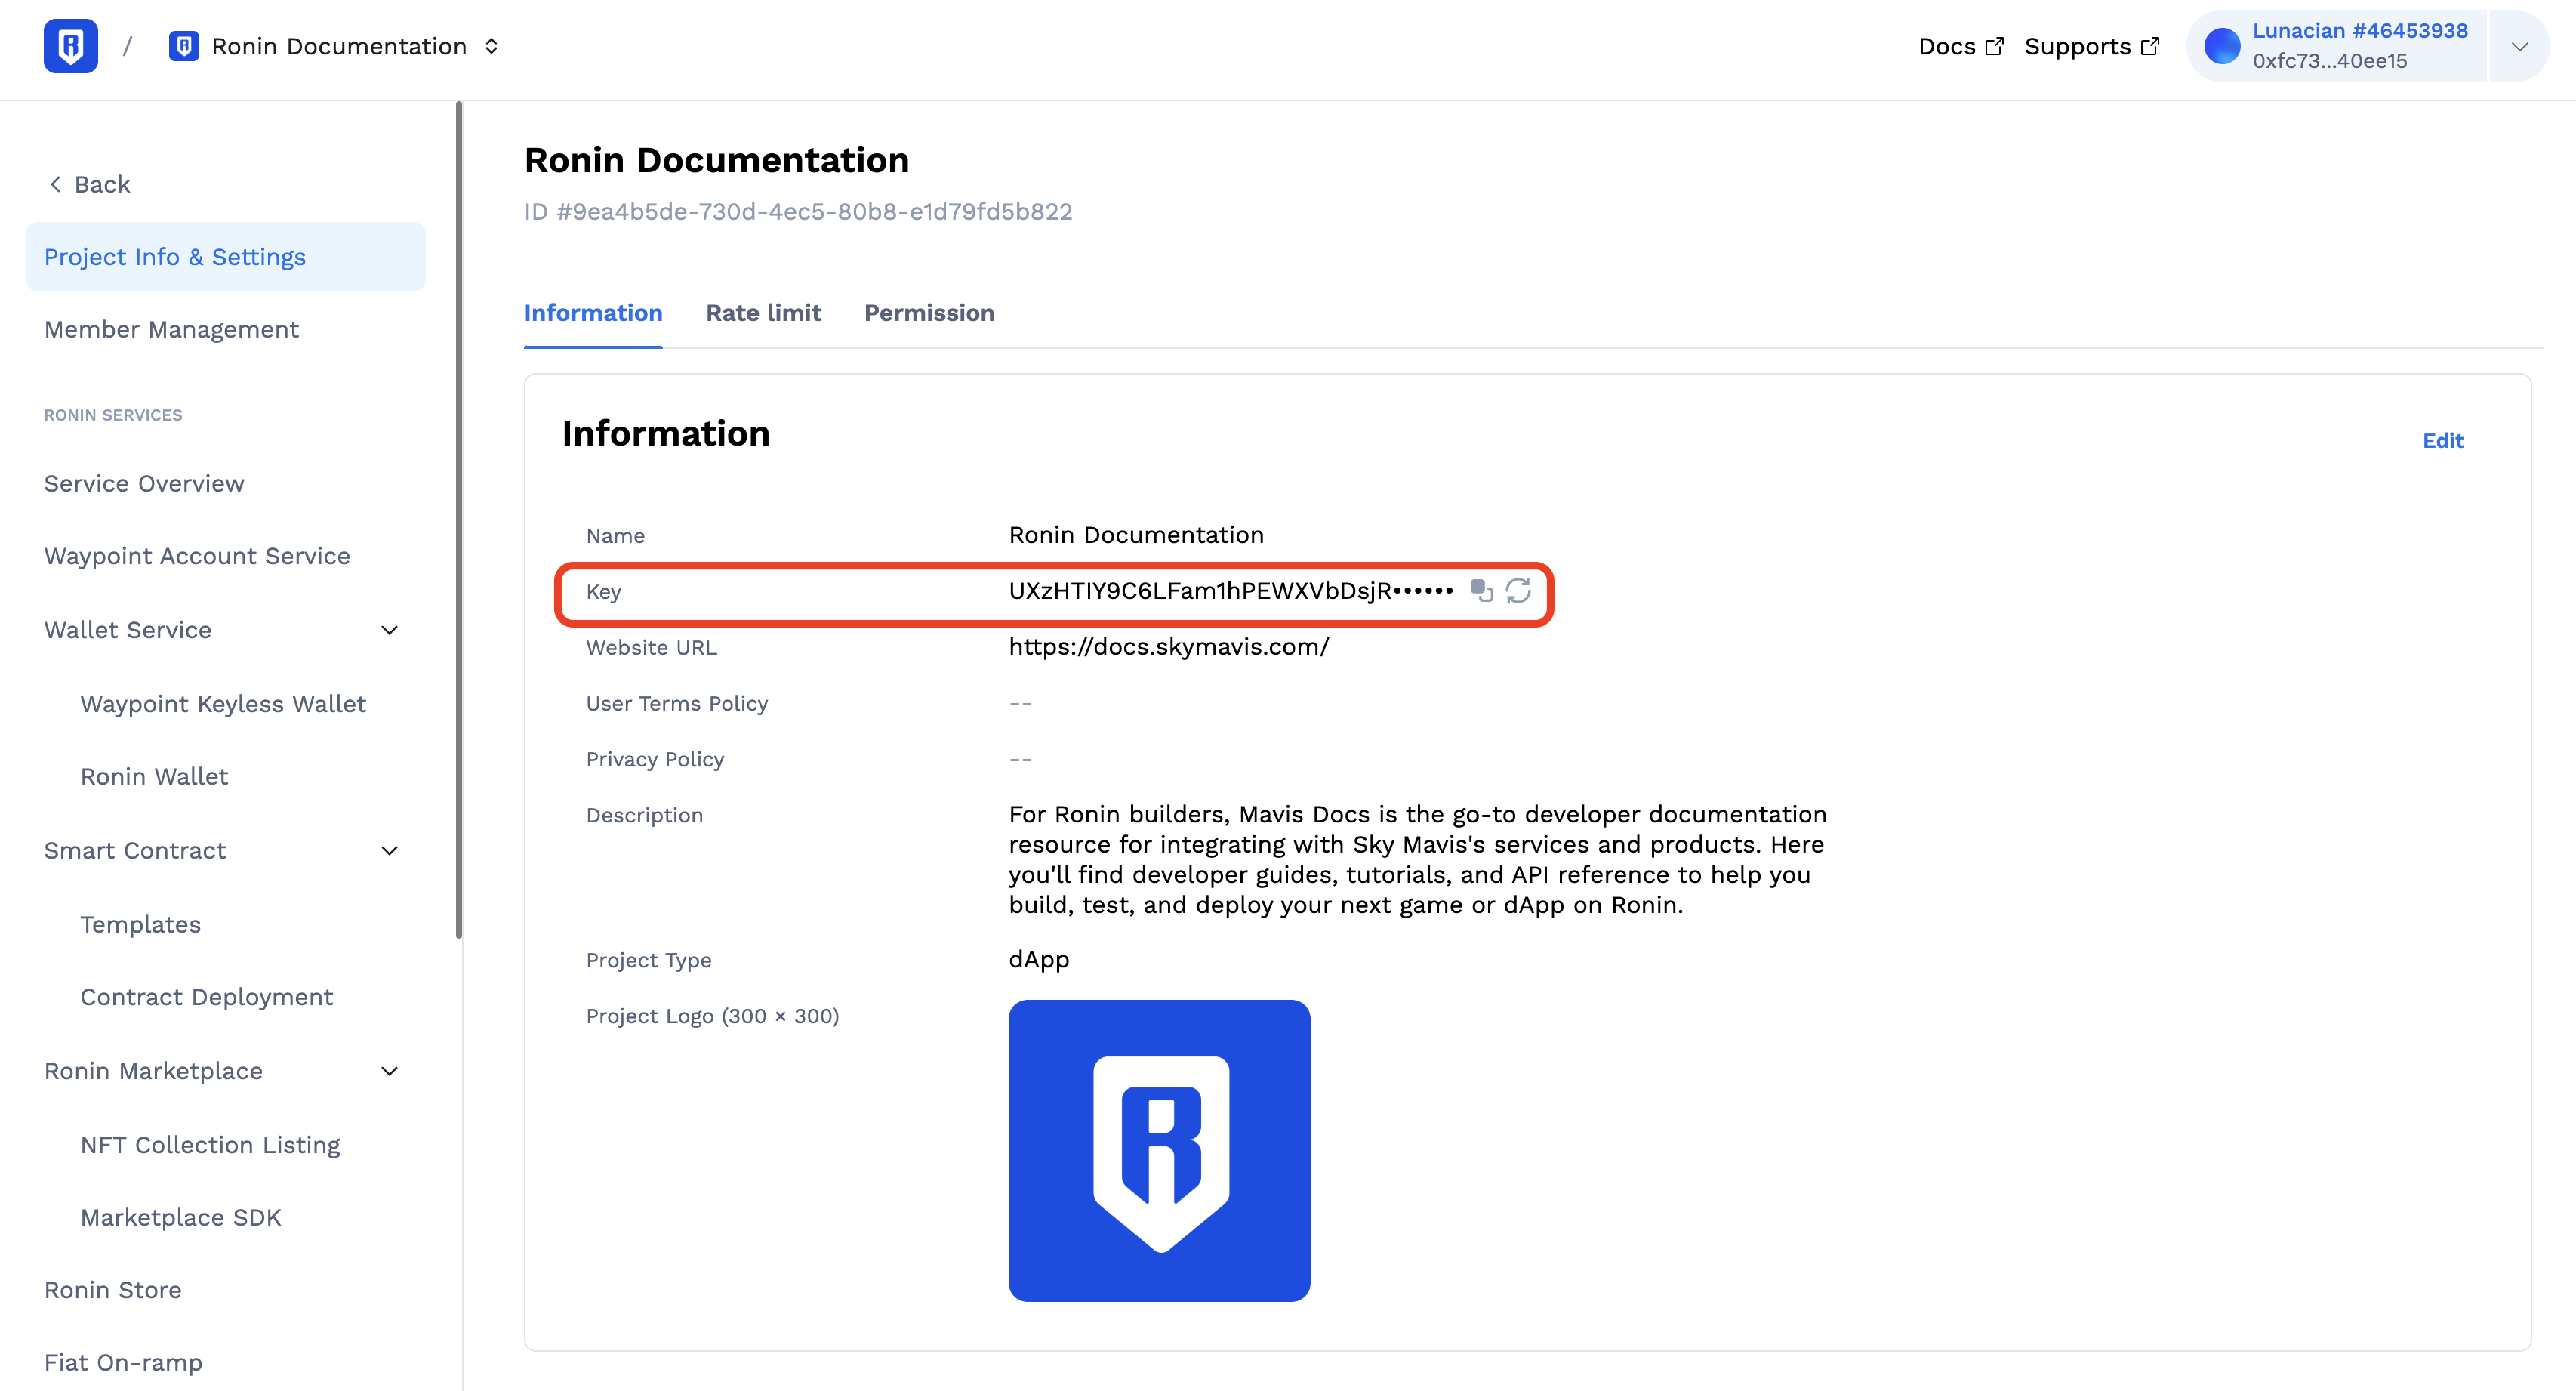Open the Docs external link
Viewport: 2576px width, 1391px height.
pos(1960,46)
